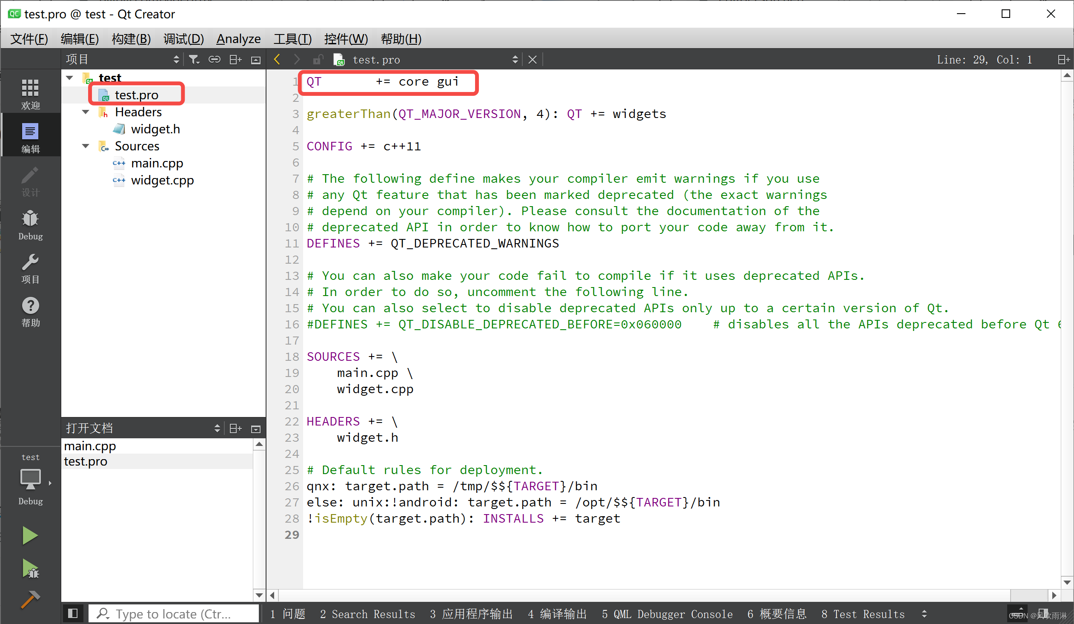
Task: Collapse the test project root node
Action: [x=69, y=78]
